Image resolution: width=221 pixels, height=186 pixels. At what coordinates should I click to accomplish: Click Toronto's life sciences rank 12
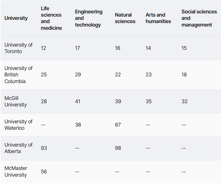point(43,48)
